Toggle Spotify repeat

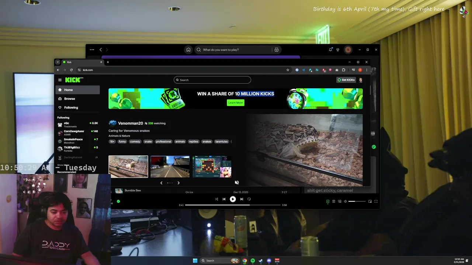point(249,199)
